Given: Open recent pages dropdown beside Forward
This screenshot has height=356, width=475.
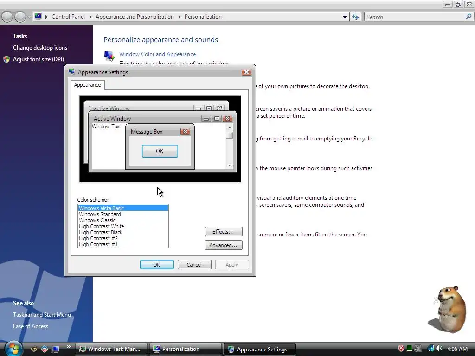Looking at the screenshot, I should [x=29, y=17].
